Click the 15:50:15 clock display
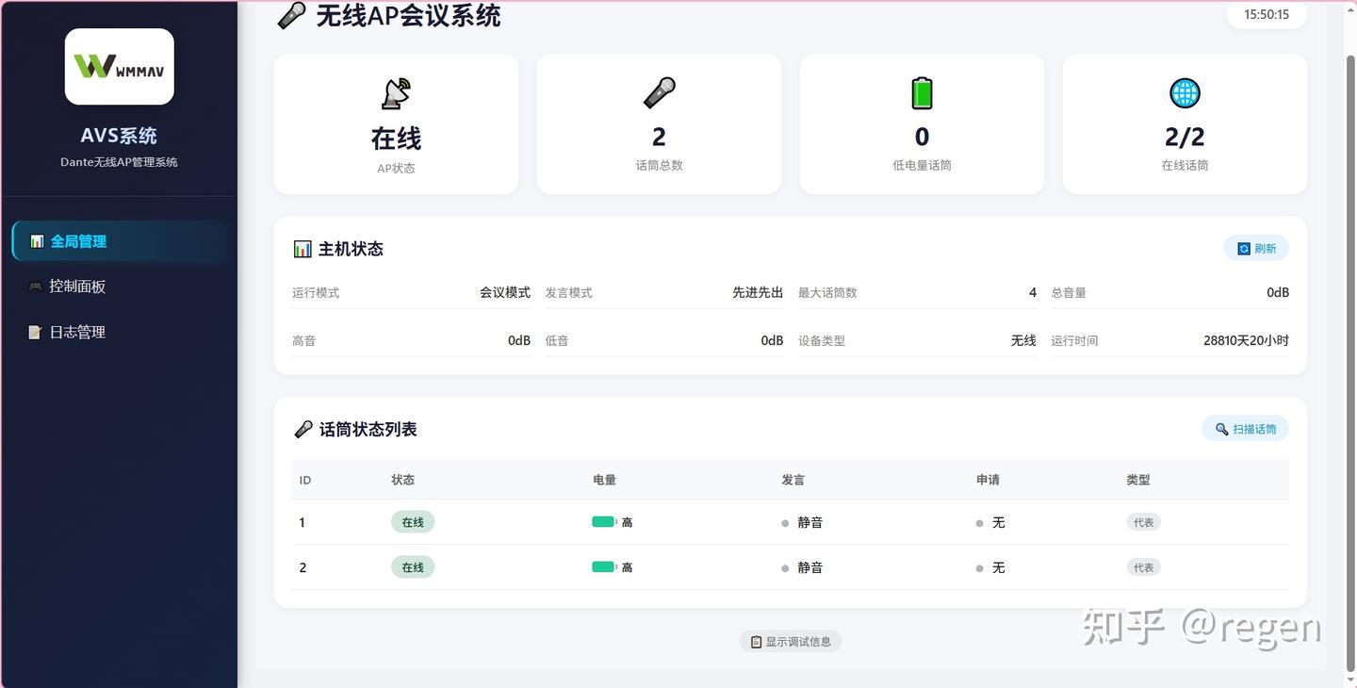Image resolution: width=1357 pixels, height=688 pixels. (x=1267, y=15)
